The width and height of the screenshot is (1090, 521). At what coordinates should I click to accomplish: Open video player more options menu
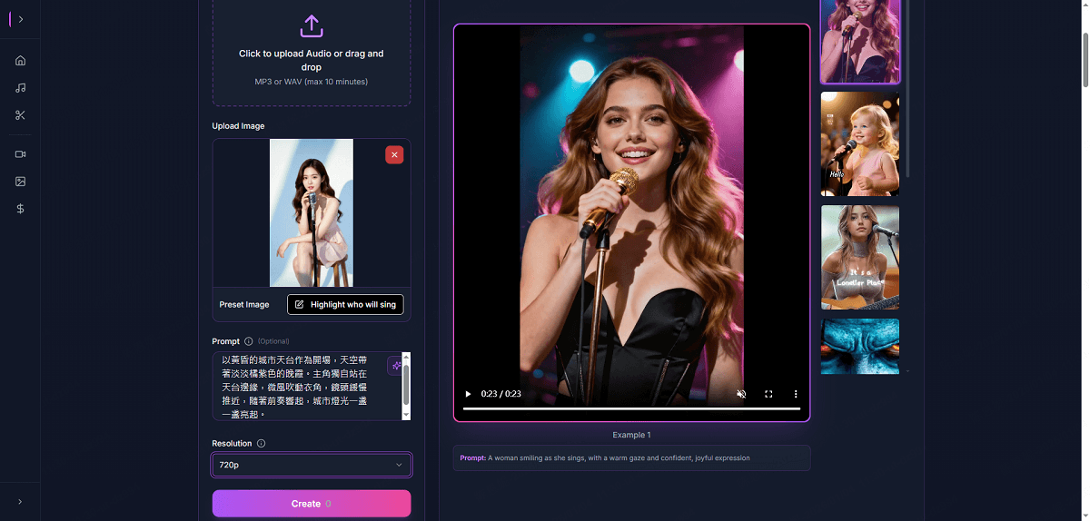[x=796, y=394]
